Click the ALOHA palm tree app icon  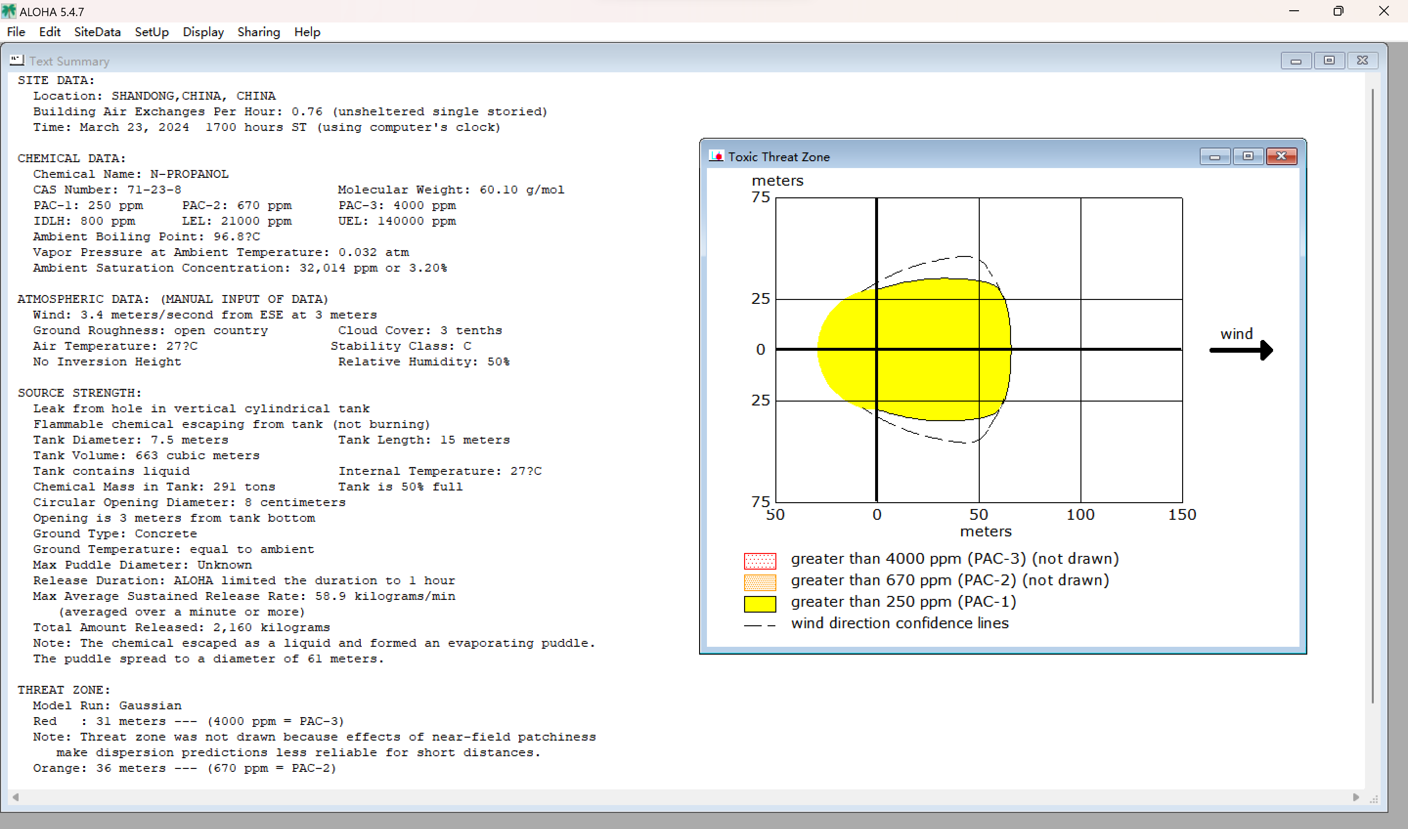(9, 11)
